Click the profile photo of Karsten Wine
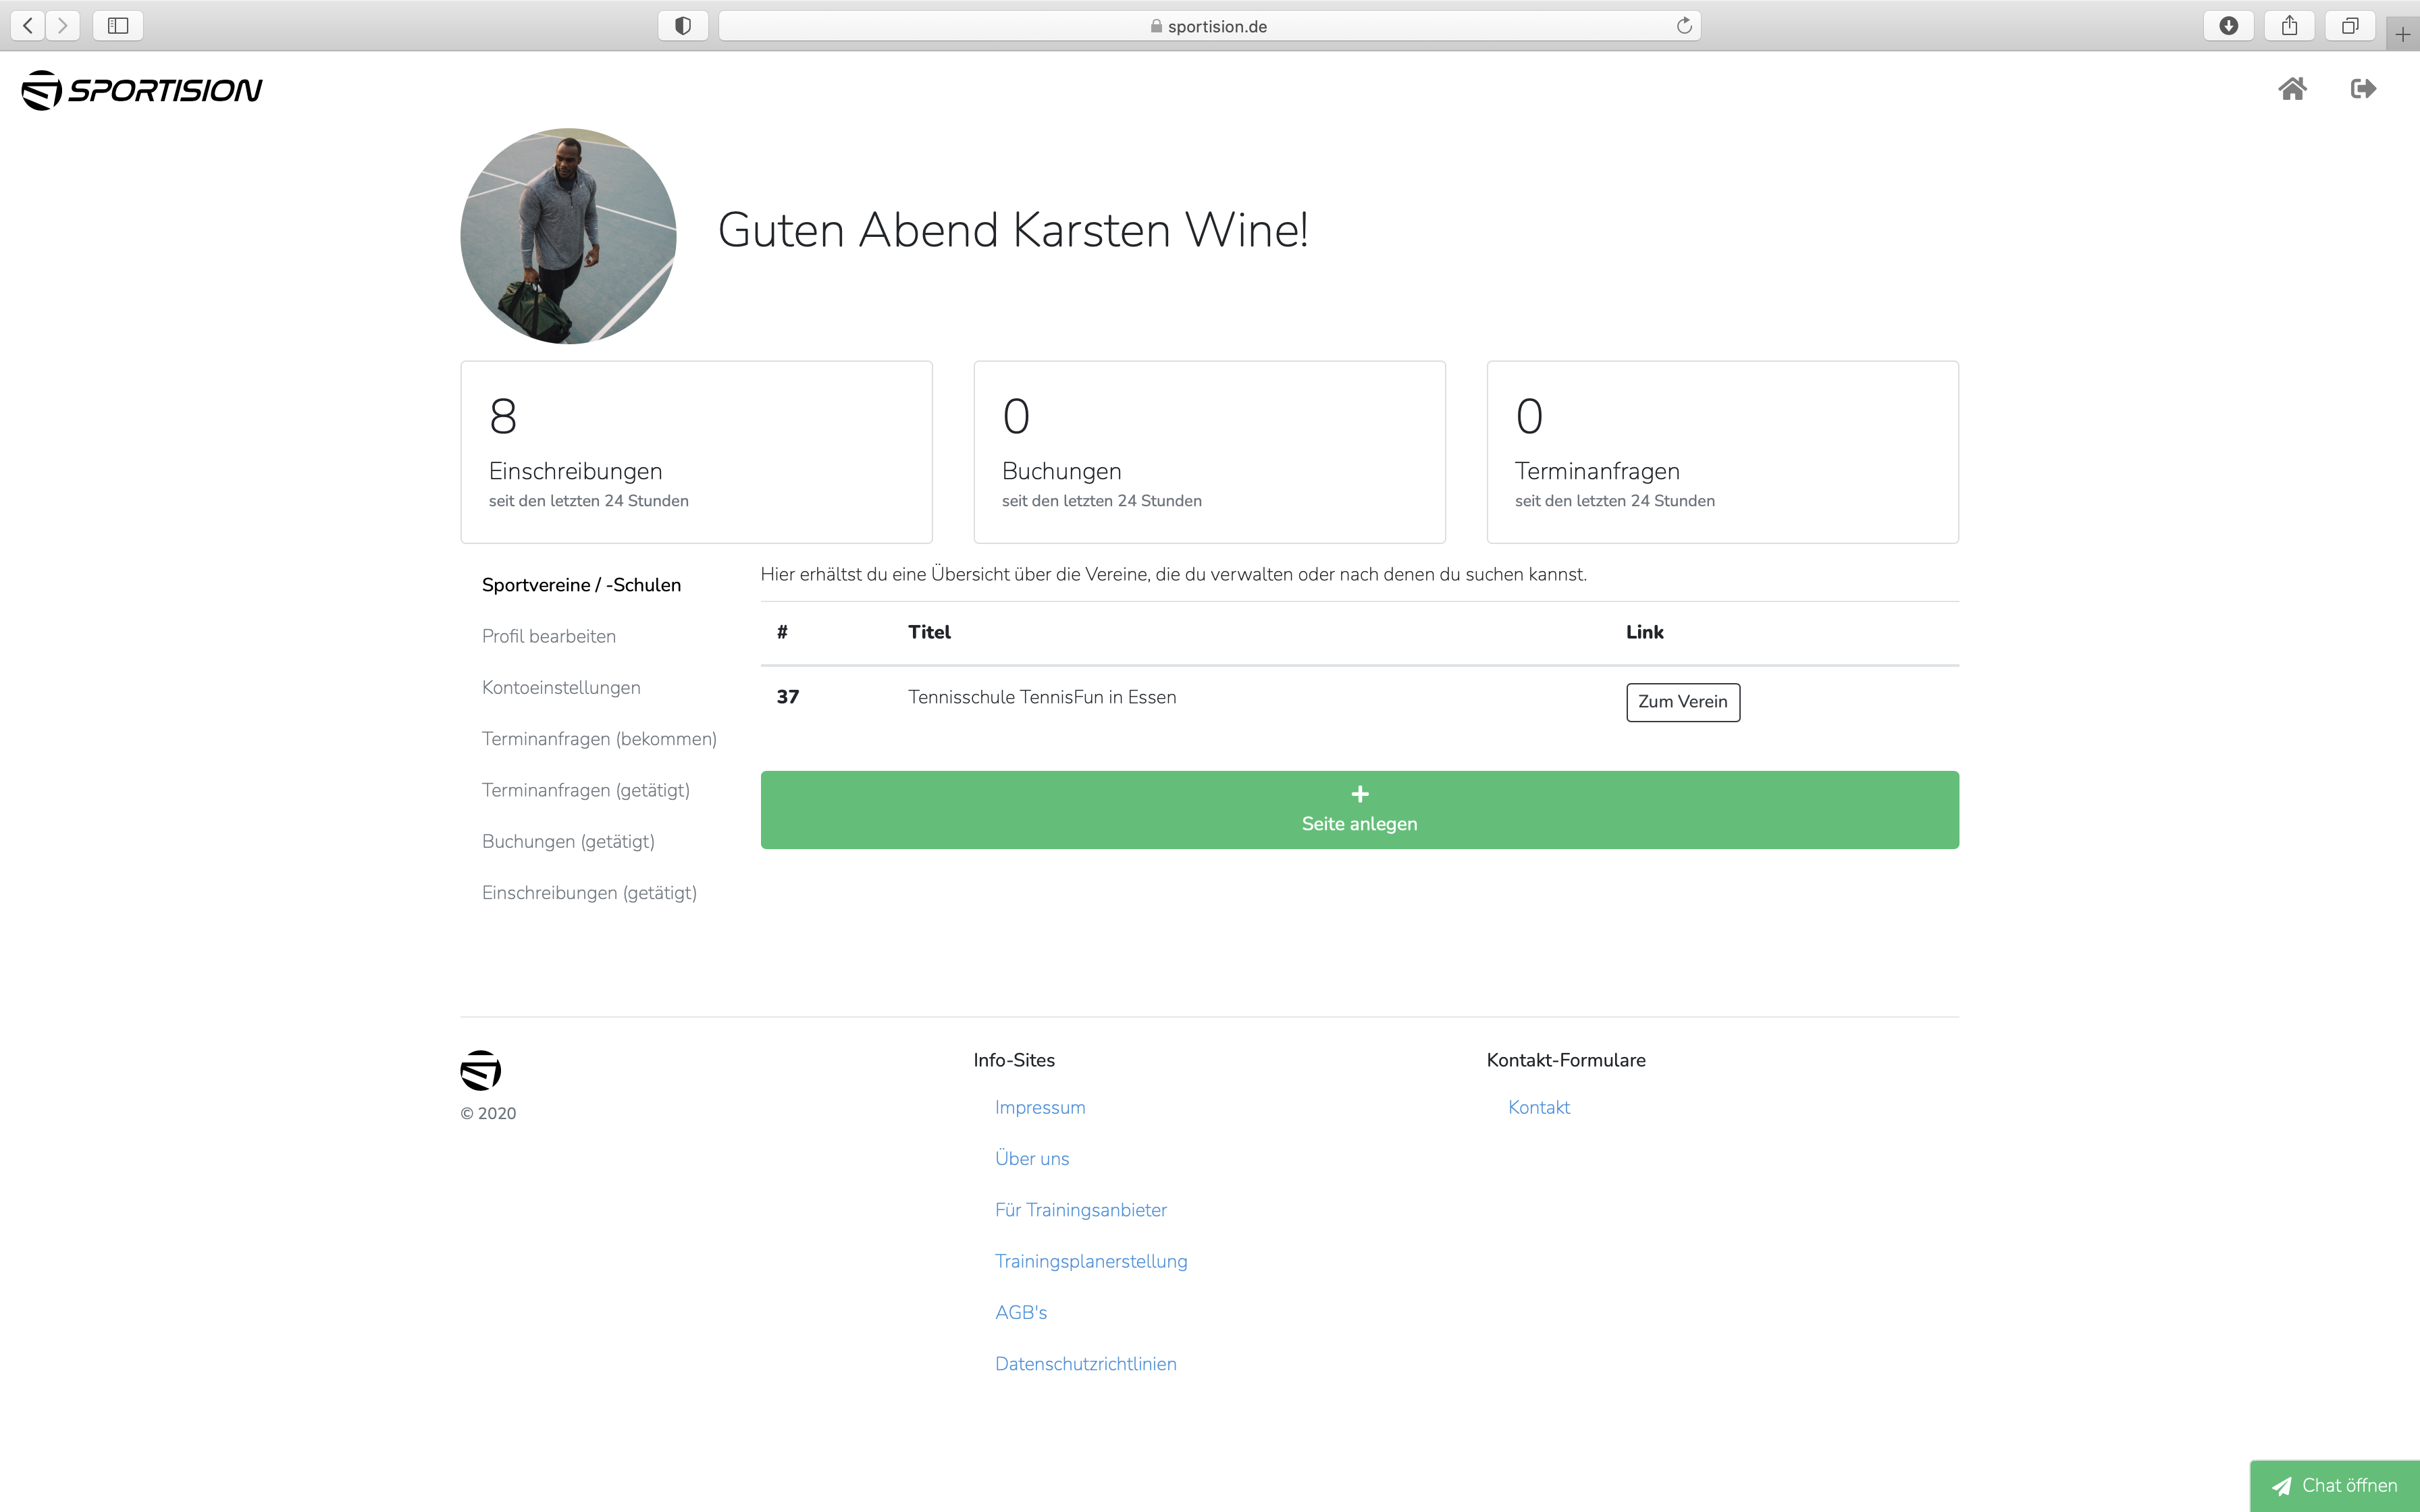Viewport: 2420px width, 1512px height. (568, 236)
